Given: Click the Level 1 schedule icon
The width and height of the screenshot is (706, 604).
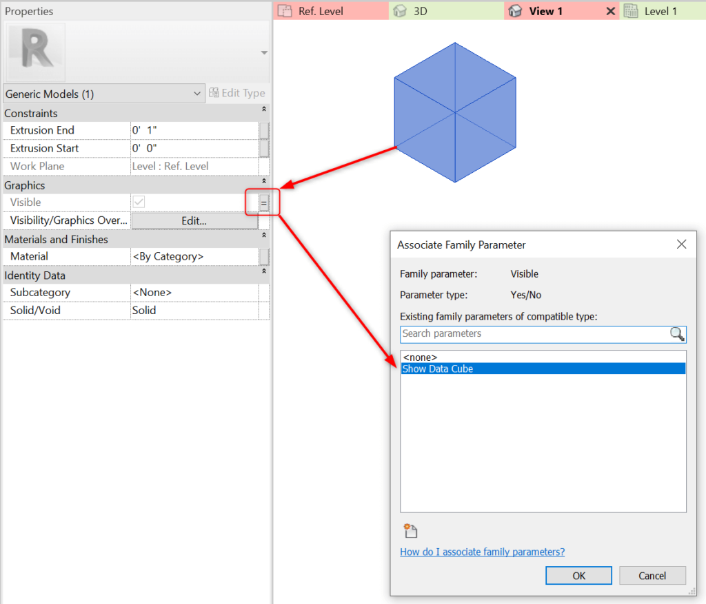Looking at the screenshot, I should point(631,11).
